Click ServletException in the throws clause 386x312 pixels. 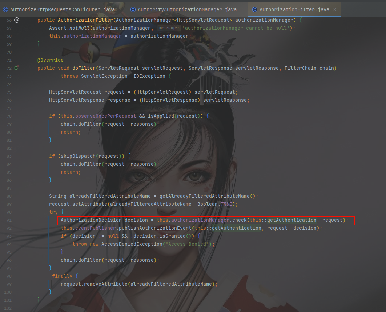pos(104,76)
